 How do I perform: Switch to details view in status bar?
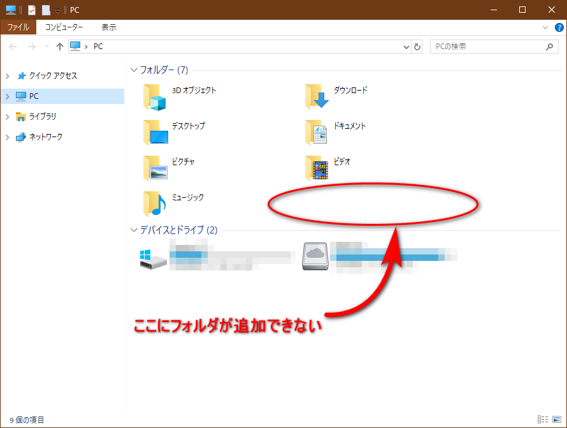[542, 420]
